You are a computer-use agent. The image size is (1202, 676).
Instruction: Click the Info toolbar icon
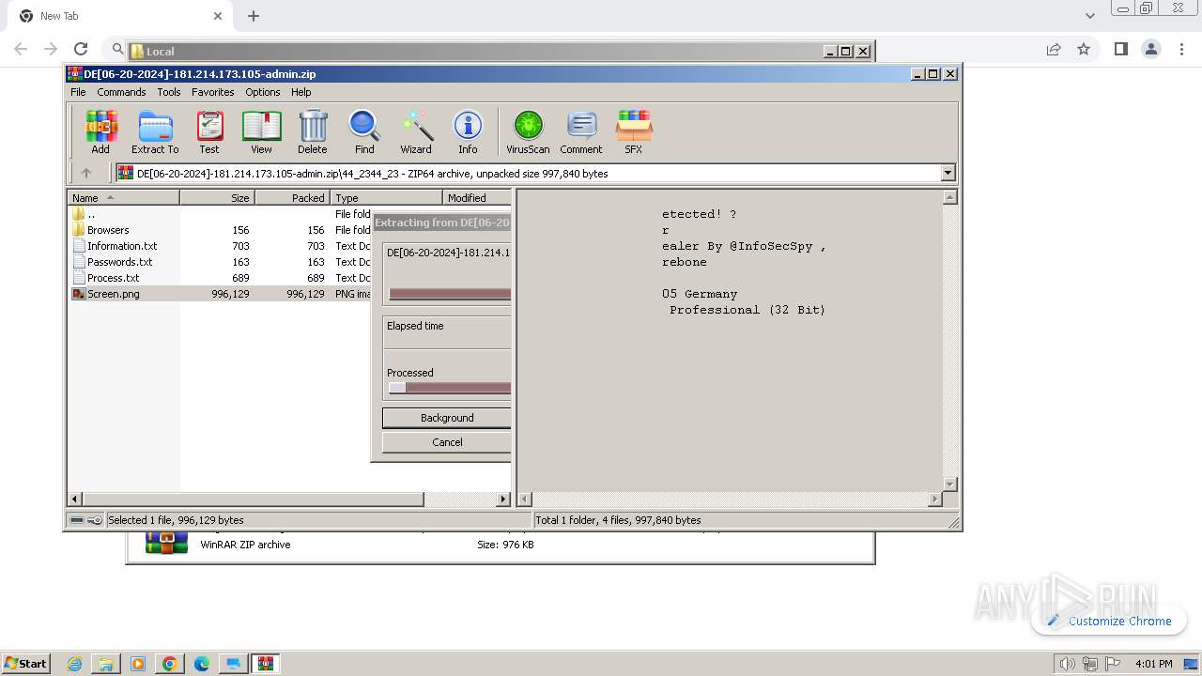click(468, 131)
